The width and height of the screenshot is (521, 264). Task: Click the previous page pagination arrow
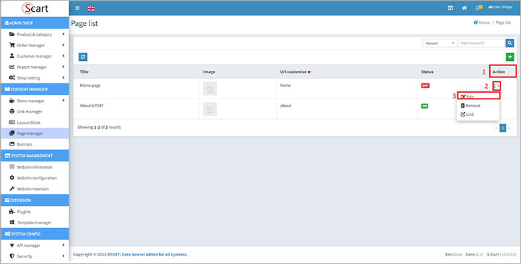[x=496, y=128]
